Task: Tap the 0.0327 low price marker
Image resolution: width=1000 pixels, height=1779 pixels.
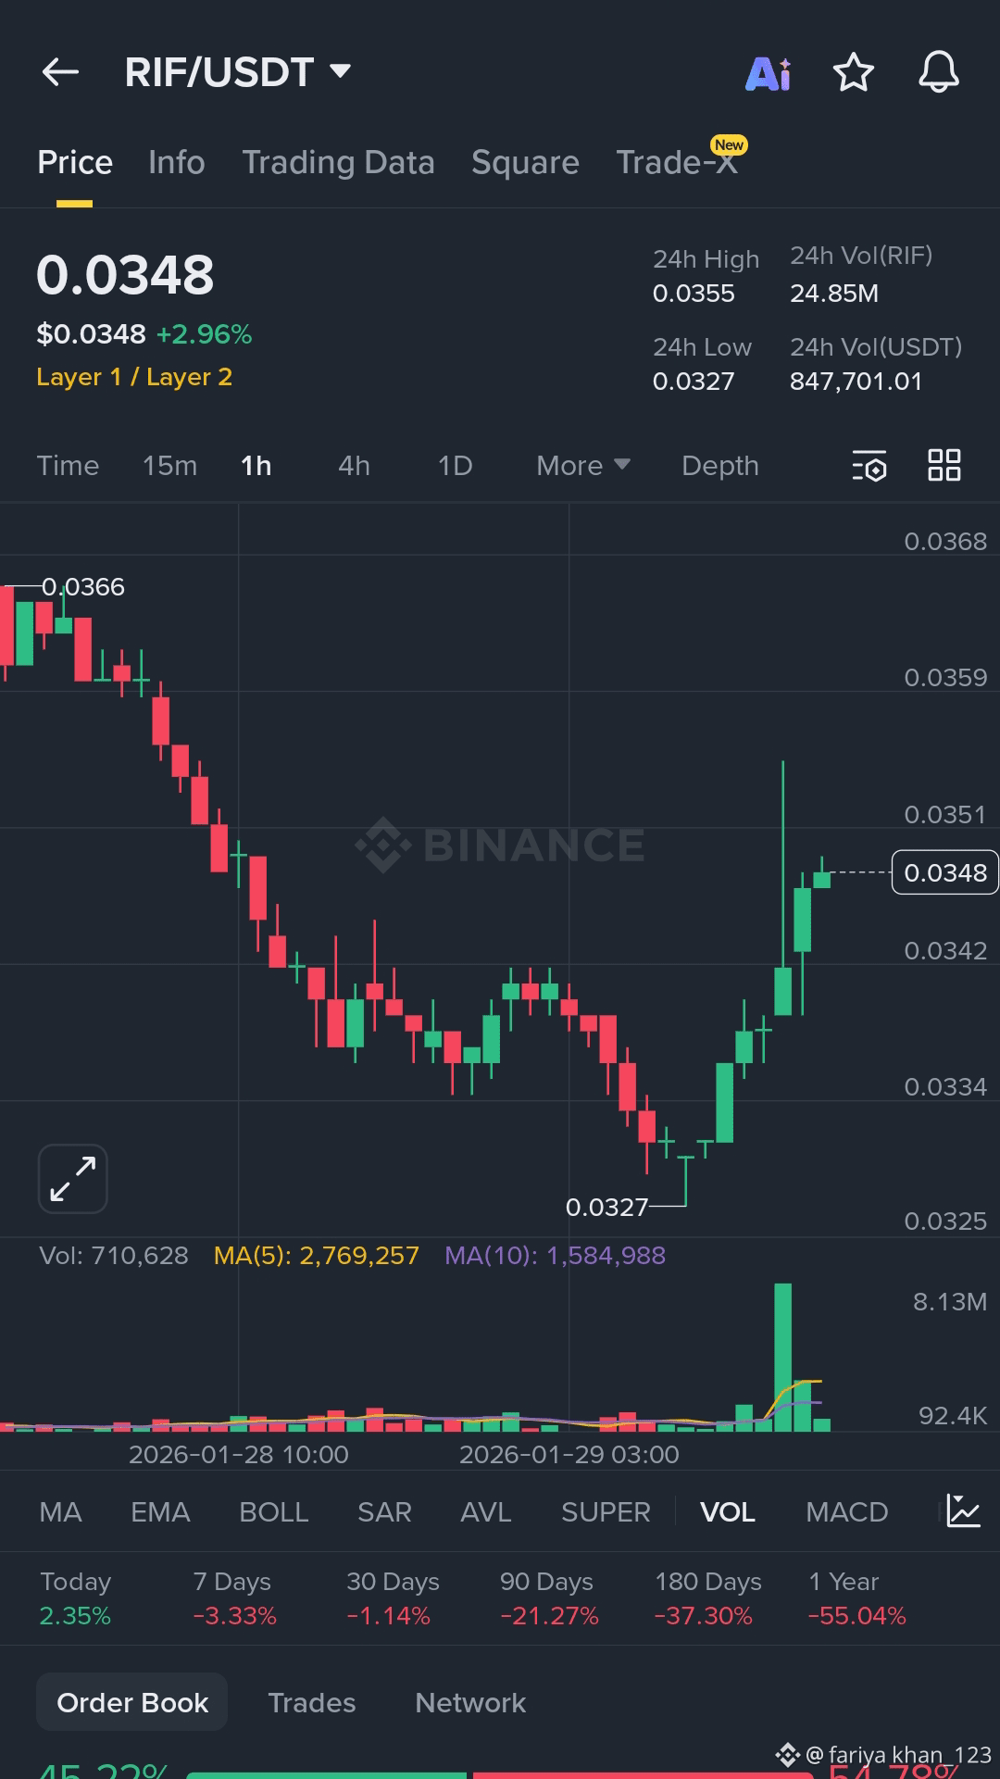Action: point(606,1207)
